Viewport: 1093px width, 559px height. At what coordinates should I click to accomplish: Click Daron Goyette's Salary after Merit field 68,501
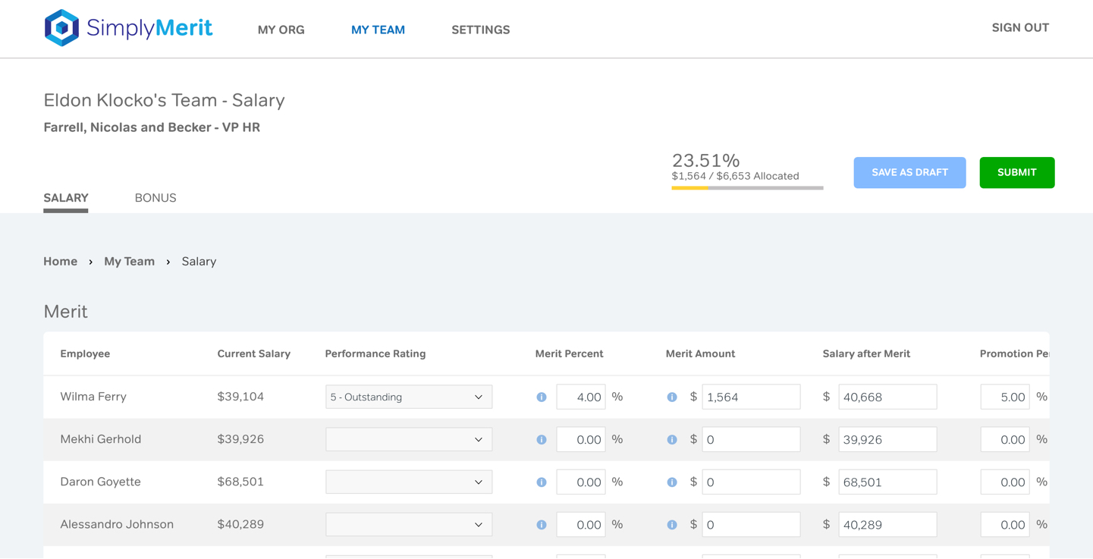887,482
